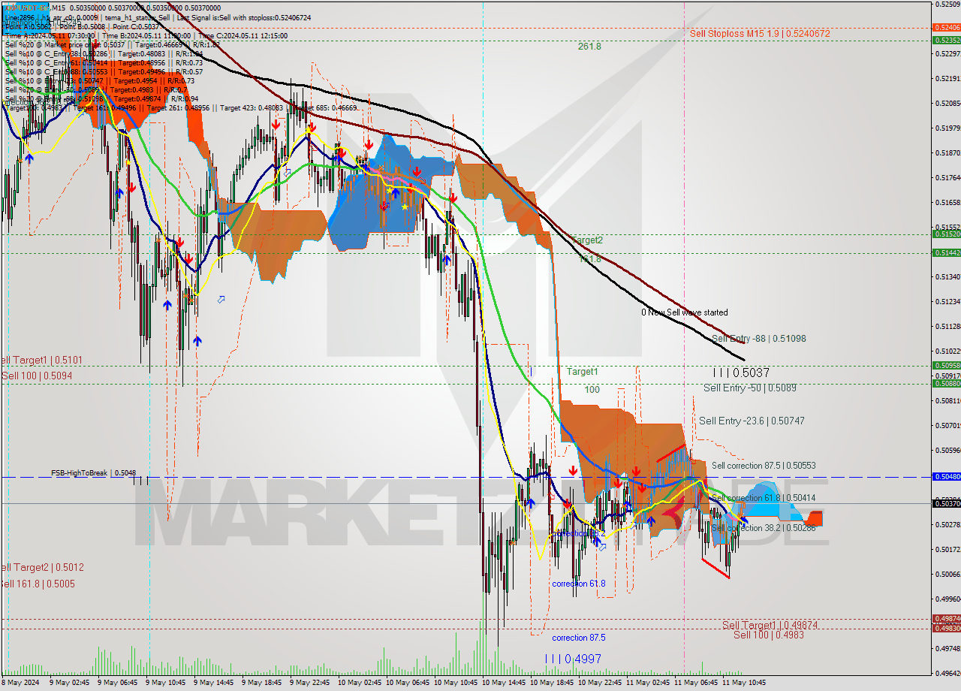Click the blue 0.50480 price tag on axis
This screenshot has width=961, height=691.
point(946,477)
